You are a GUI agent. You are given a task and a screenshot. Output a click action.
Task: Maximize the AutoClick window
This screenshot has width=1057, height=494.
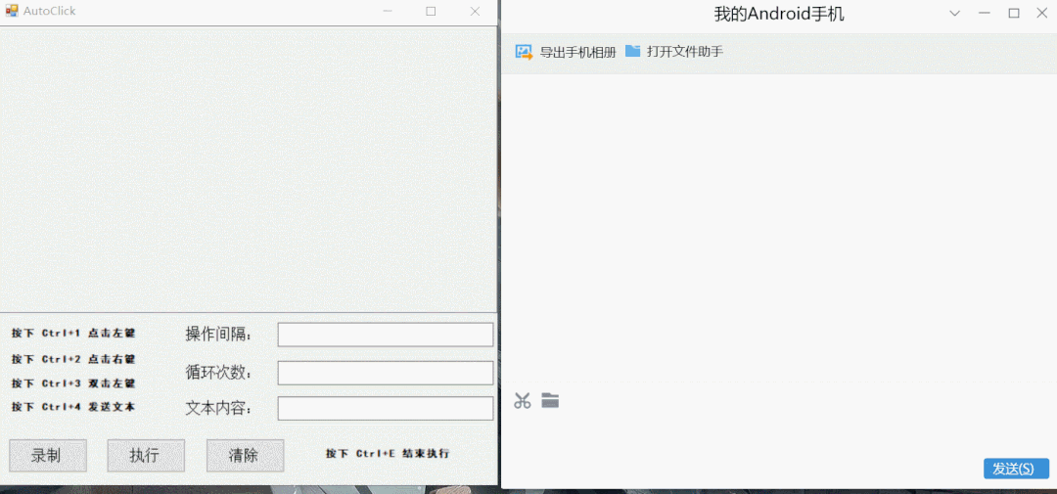click(431, 11)
